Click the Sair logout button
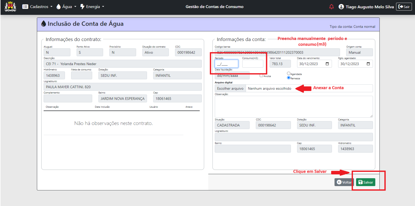 404,7
